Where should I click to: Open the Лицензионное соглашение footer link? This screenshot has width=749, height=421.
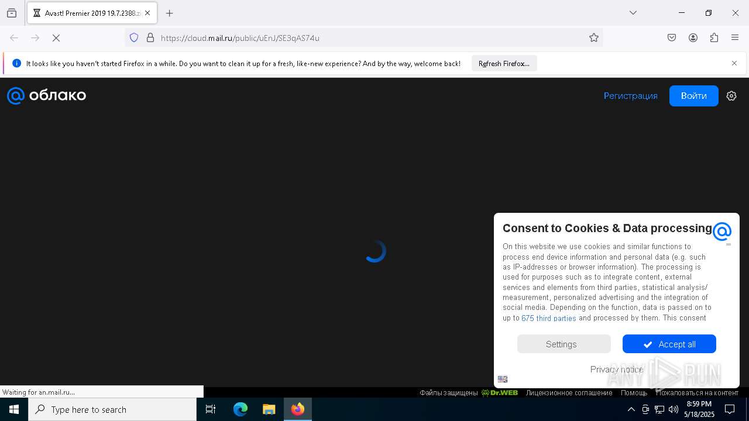click(x=569, y=392)
